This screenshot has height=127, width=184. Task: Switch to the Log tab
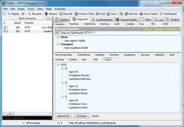click(x=159, y=20)
